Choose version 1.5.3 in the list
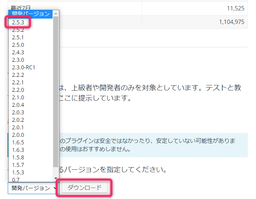Viewport: 256px width, 199px height. 18,173
